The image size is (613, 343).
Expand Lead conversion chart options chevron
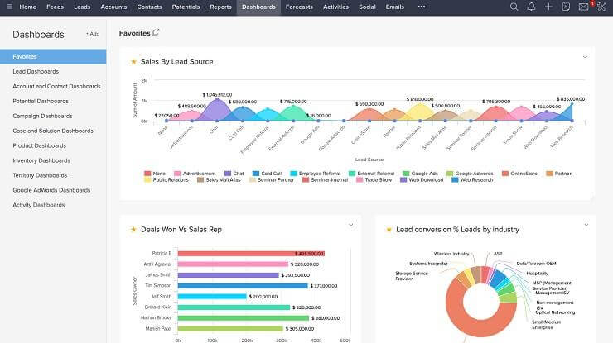(585, 225)
